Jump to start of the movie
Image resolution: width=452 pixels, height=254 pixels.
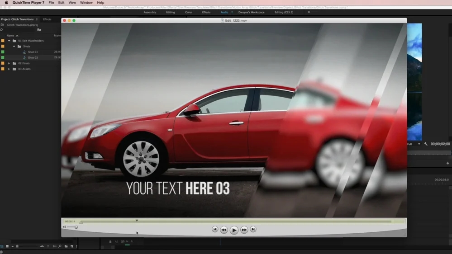[215, 230]
